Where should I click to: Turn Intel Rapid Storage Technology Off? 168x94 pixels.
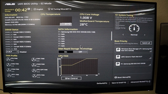[x=80, y=52]
